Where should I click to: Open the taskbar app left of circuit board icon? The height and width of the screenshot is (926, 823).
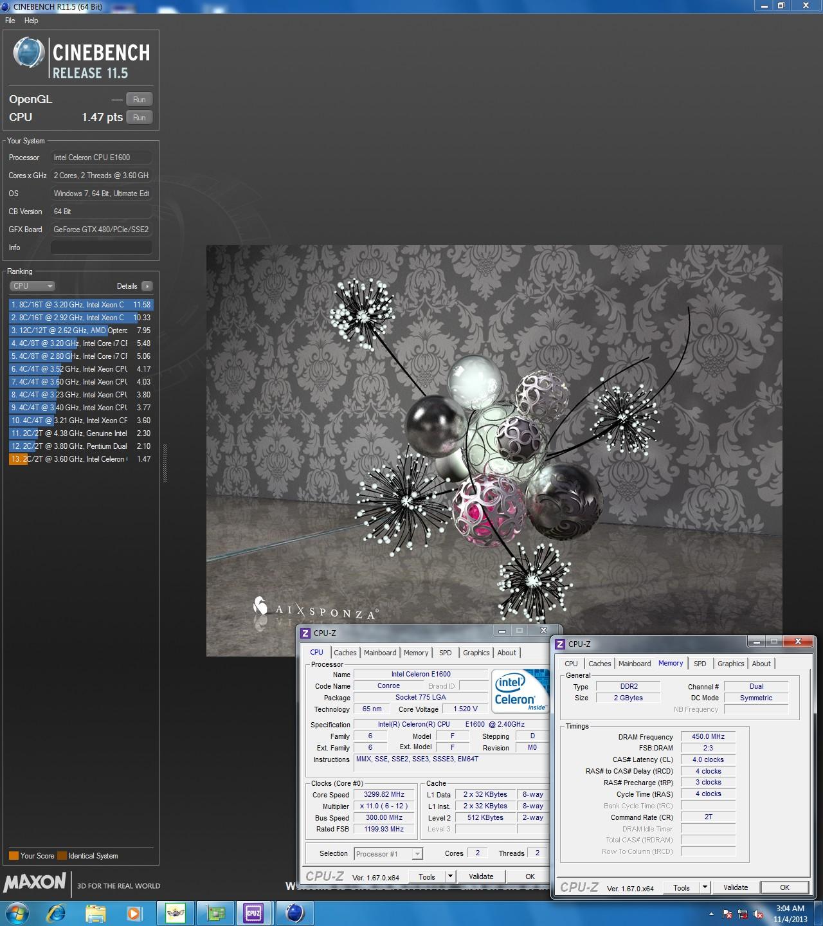176,913
